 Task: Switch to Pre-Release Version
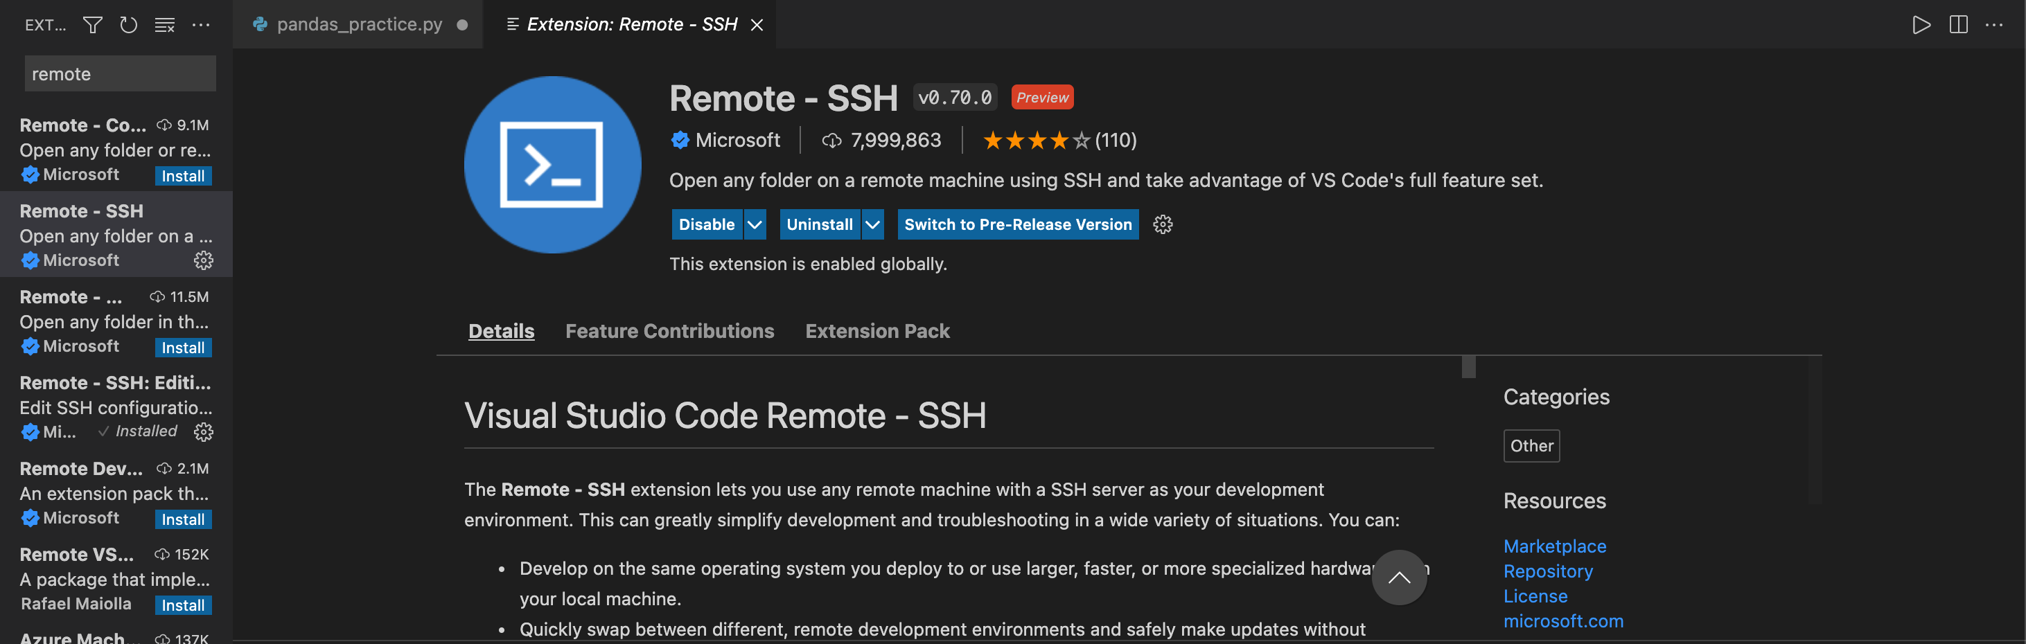(x=1018, y=225)
